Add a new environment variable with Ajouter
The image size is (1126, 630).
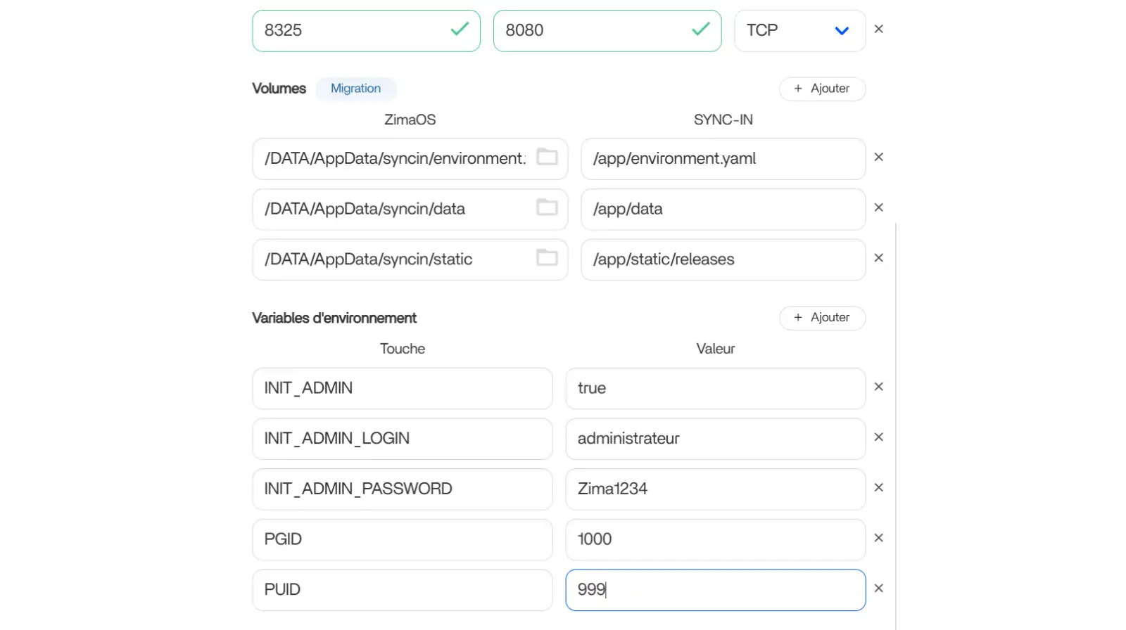(x=822, y=318)
